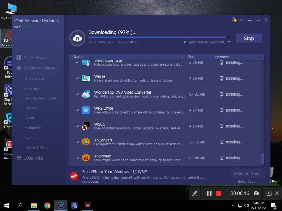This screenshot has height=211, width=282.
Task: Open the language globe icon
Action: pos(234,19)
